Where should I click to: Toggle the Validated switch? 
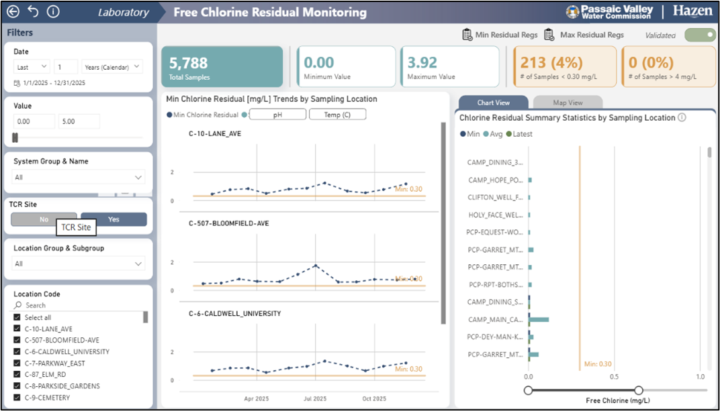700,36
